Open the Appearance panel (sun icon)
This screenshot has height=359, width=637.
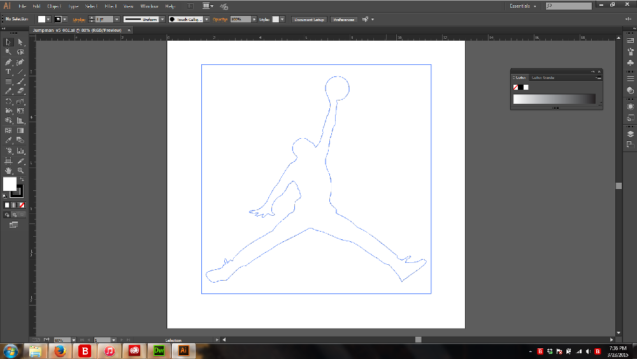click(630, 106)
